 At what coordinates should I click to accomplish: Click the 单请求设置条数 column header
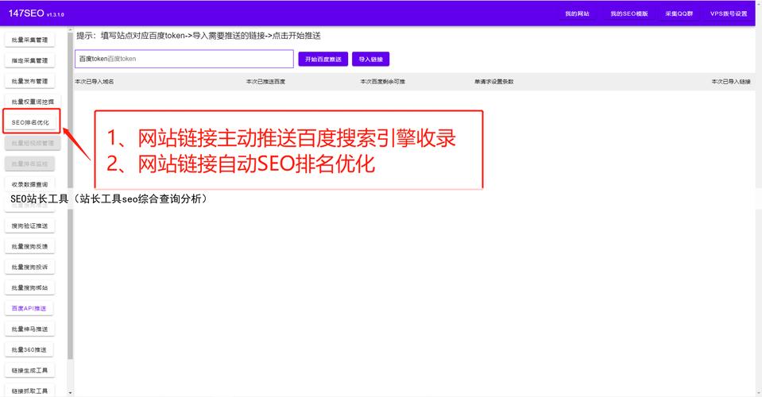[494, 82]
